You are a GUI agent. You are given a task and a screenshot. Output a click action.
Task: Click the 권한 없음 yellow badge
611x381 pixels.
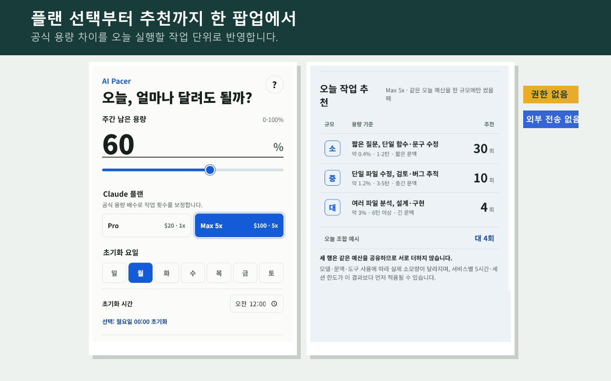pyautogui.click(x=551, y=94)
